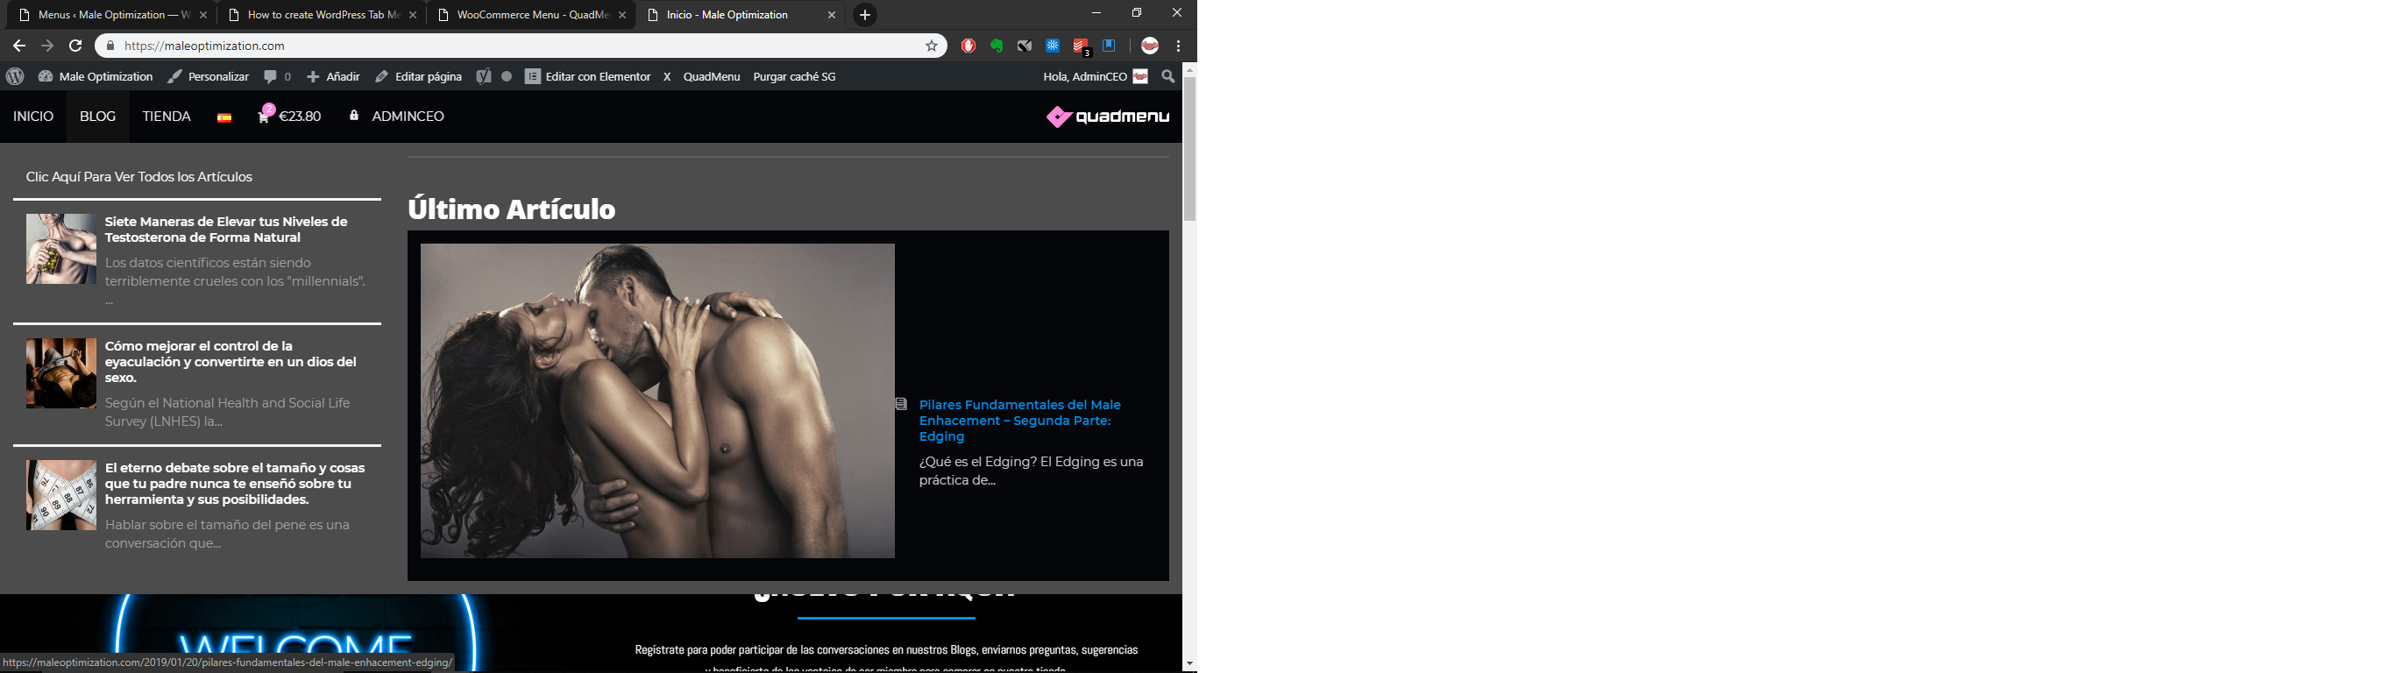Screen dimensions: 2384x673
Task: Open 'Siete Maneras de Elevar tus Niveles' article
Action: point(226,230)
